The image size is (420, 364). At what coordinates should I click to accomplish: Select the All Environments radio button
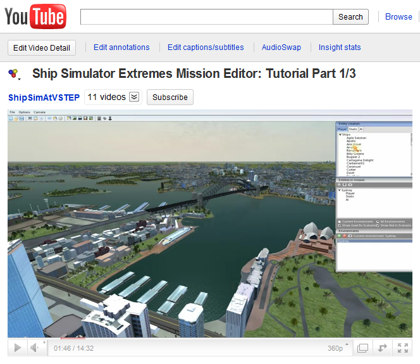pos(378,222)
